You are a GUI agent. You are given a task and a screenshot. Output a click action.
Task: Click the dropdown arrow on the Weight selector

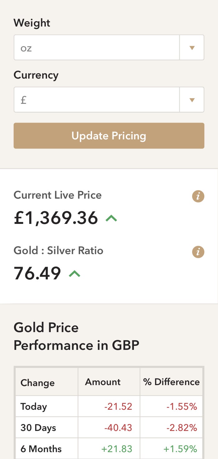pos(192,47)
